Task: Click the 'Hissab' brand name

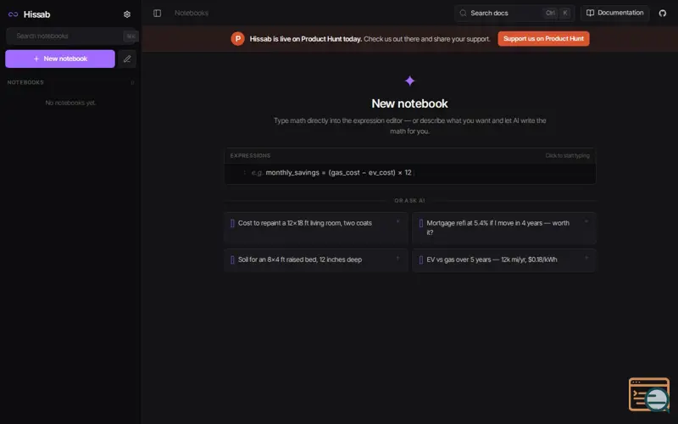Action: (x=36, y=14)
